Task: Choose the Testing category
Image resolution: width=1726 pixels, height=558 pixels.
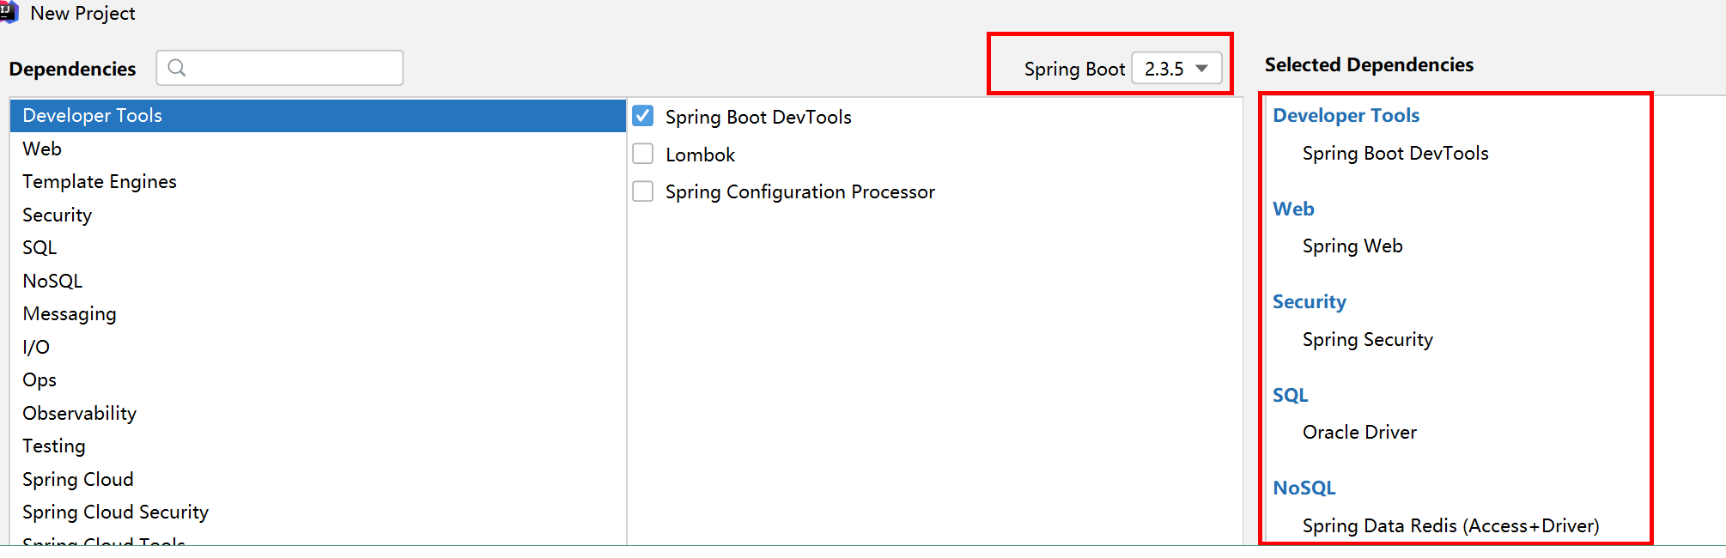Action: pos(54,446)
